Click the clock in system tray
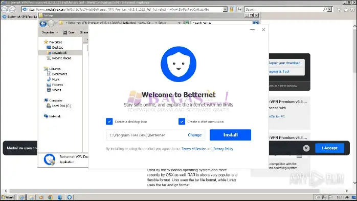357x201 pixels. tap(343, 197)
